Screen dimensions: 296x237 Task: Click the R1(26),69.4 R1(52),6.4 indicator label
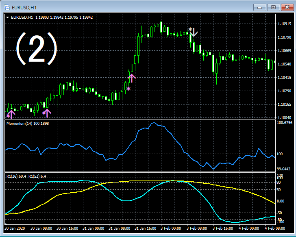click(x=26, y=176)
